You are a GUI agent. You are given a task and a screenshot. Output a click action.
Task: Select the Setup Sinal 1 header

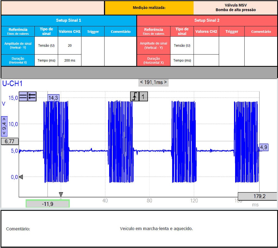point(68,20)
